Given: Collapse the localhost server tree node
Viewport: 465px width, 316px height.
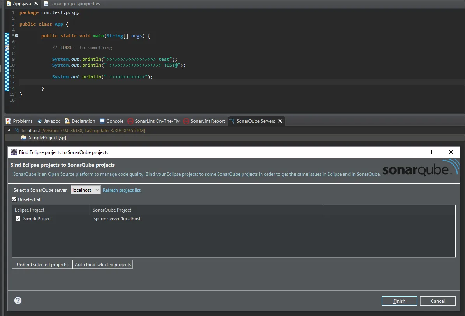Looking at the screenshot, I should [9, 131].
